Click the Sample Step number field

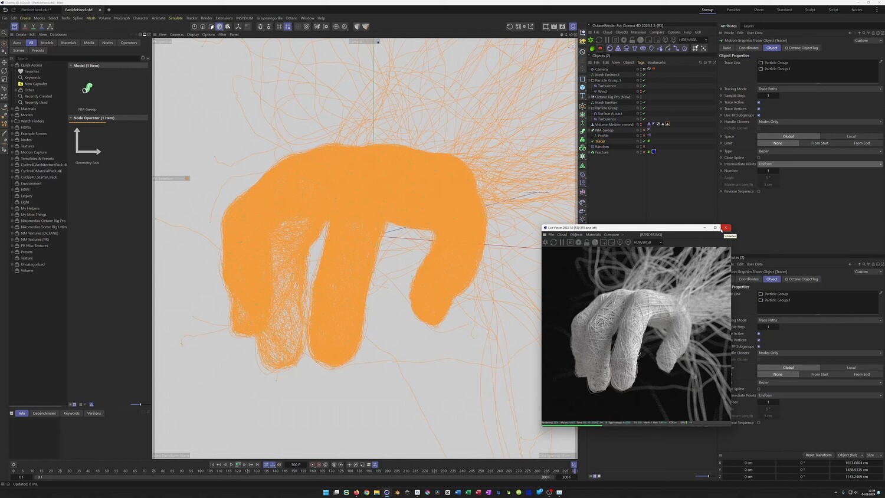click(x=768, y=96)
